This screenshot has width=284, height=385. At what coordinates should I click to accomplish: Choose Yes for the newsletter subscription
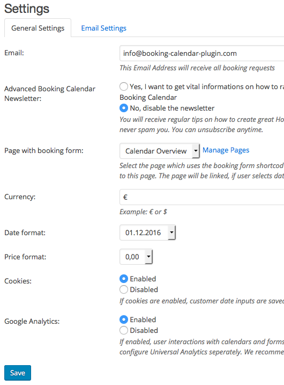(124, 86)
